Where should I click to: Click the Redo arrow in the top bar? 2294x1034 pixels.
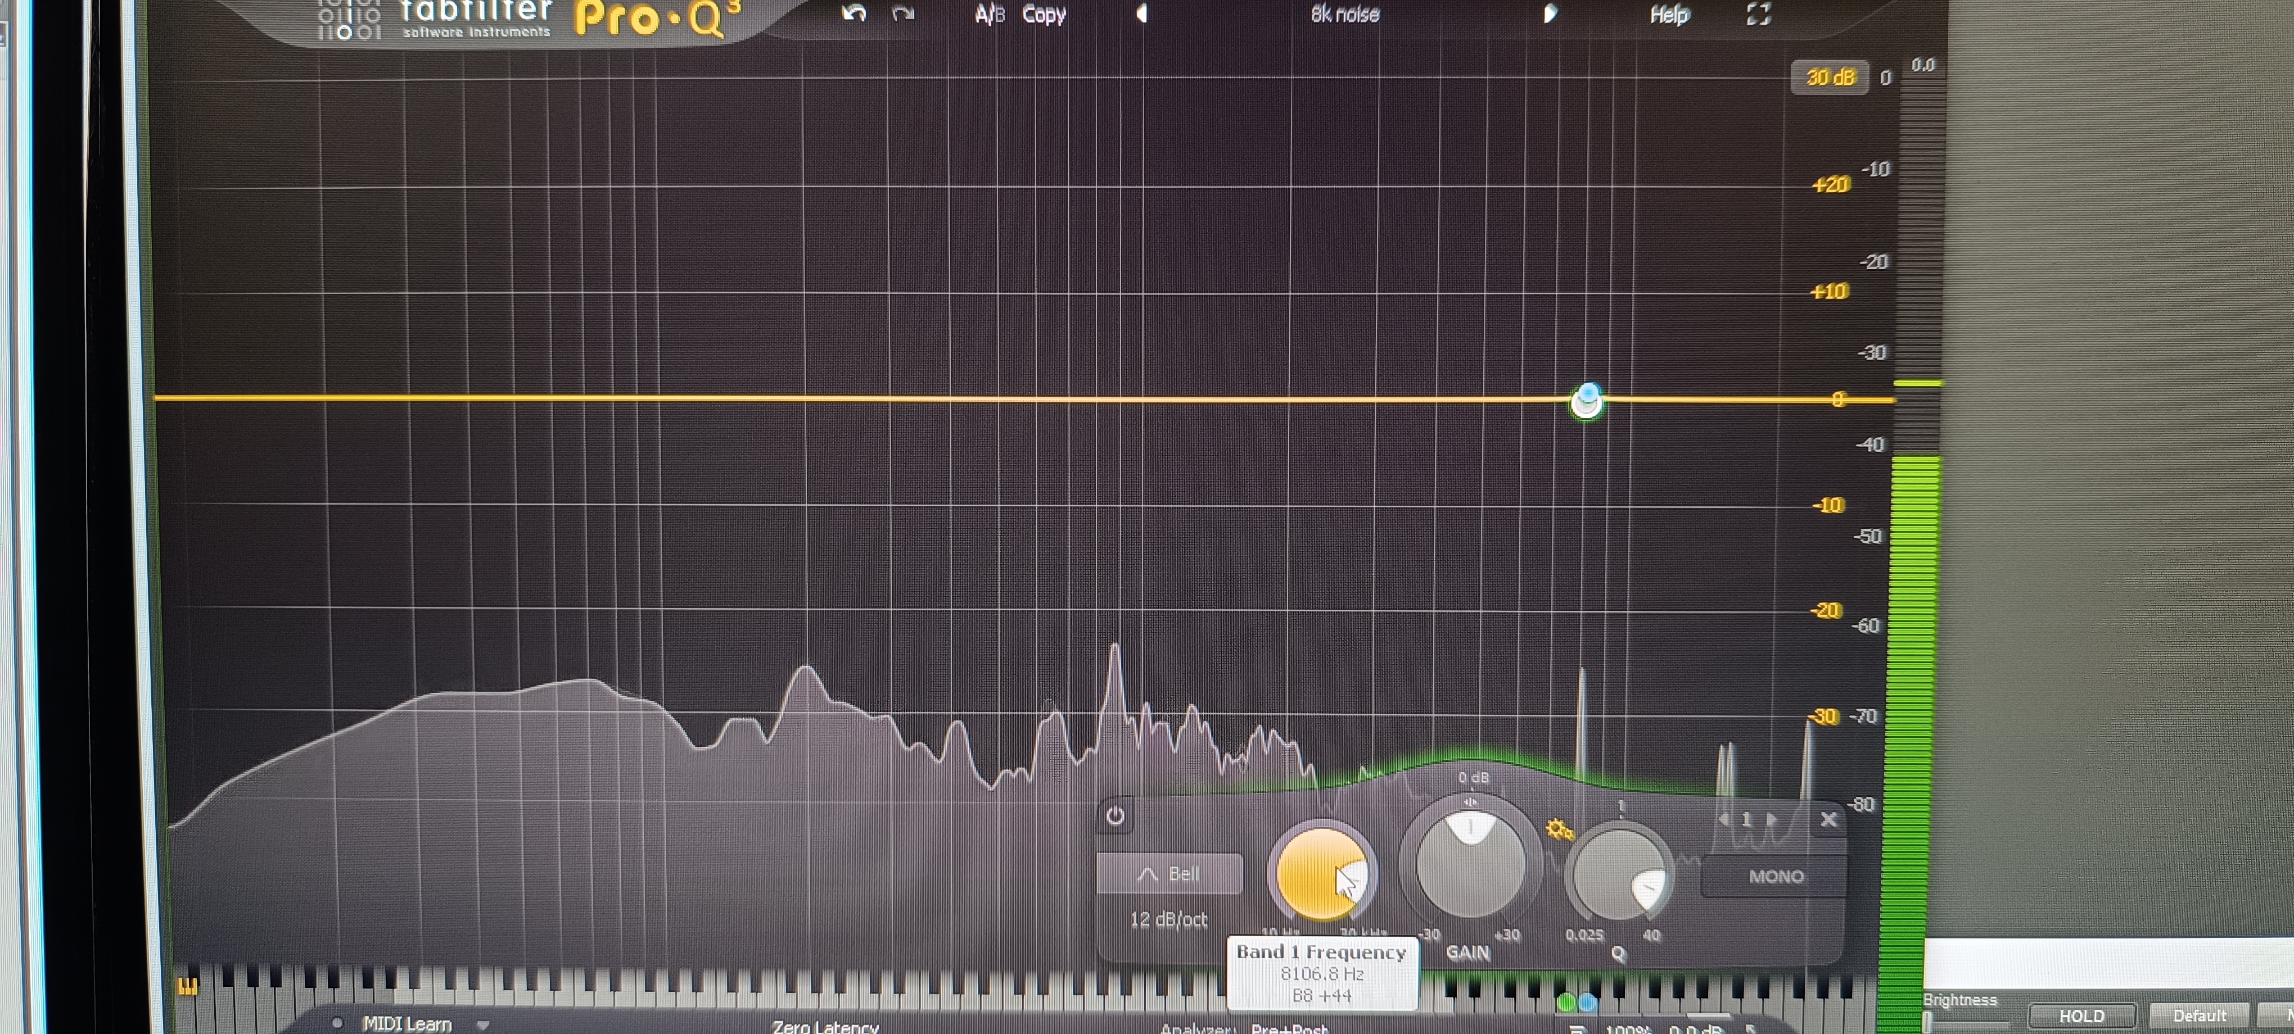(903, 13)
